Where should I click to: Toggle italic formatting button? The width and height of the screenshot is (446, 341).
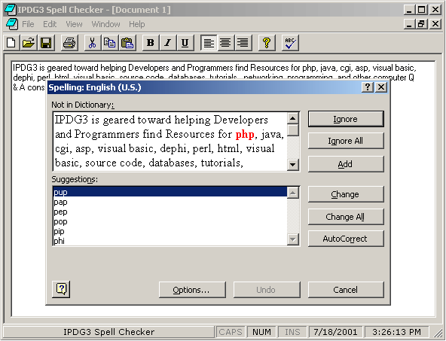[x=168, y=43]
